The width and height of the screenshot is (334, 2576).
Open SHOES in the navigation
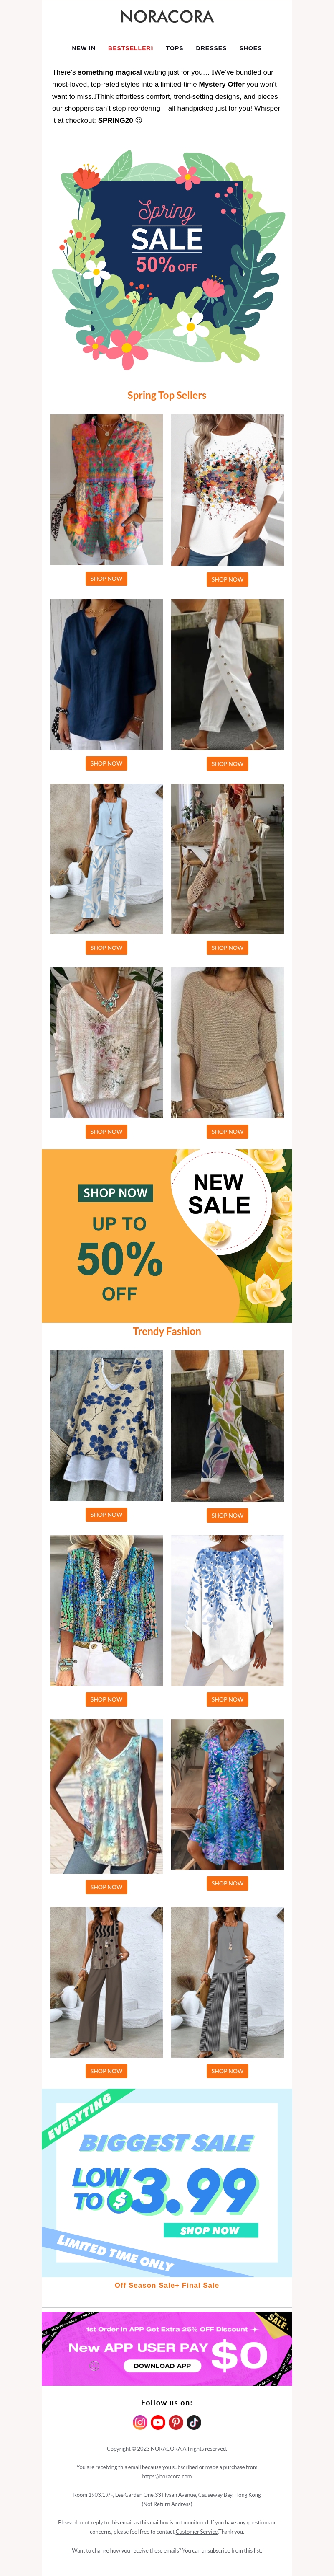coord(250,48)
